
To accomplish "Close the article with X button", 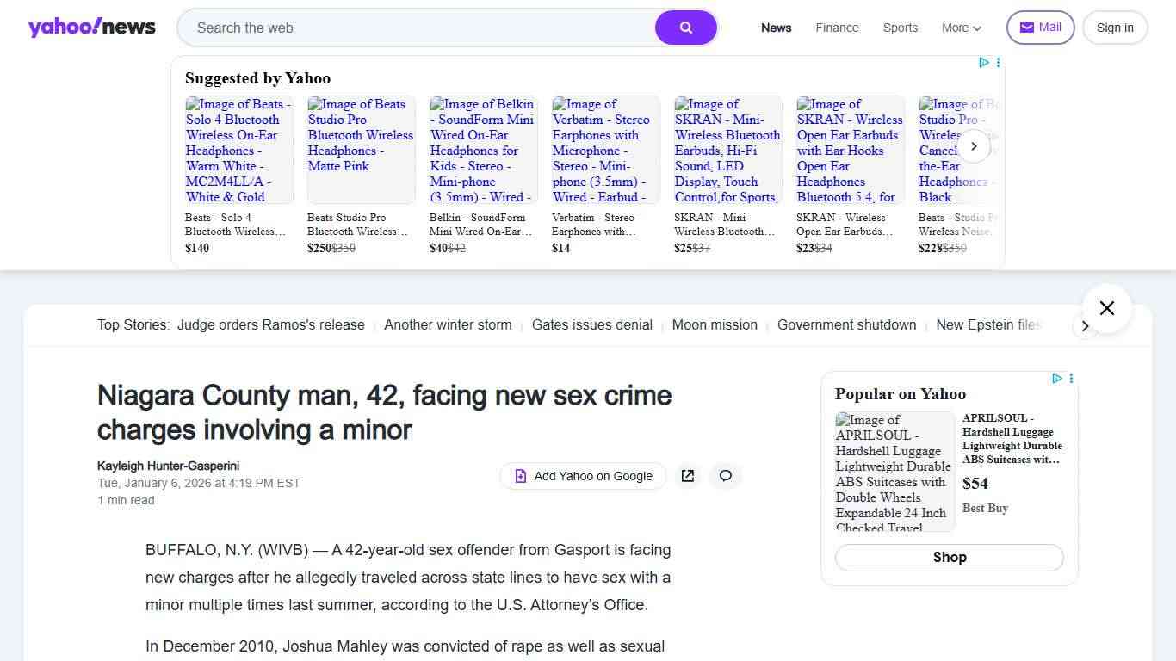I will pyautogui.click(x=1106, y=308).
